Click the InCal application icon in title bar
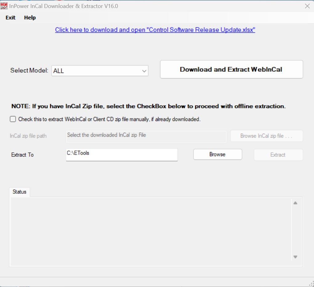 [4, 6]
